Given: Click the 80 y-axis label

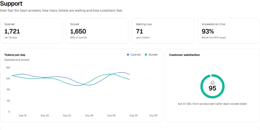Looking at the screenshot, I should (x=8, y=90).
